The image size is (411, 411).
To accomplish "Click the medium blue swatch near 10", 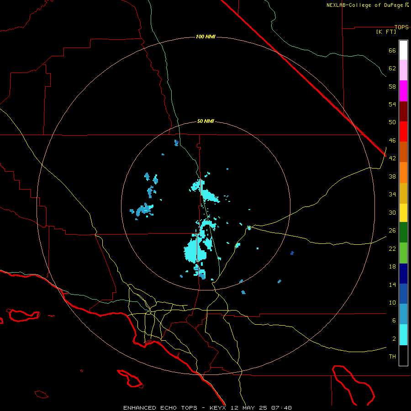I will tap(403, 294).
